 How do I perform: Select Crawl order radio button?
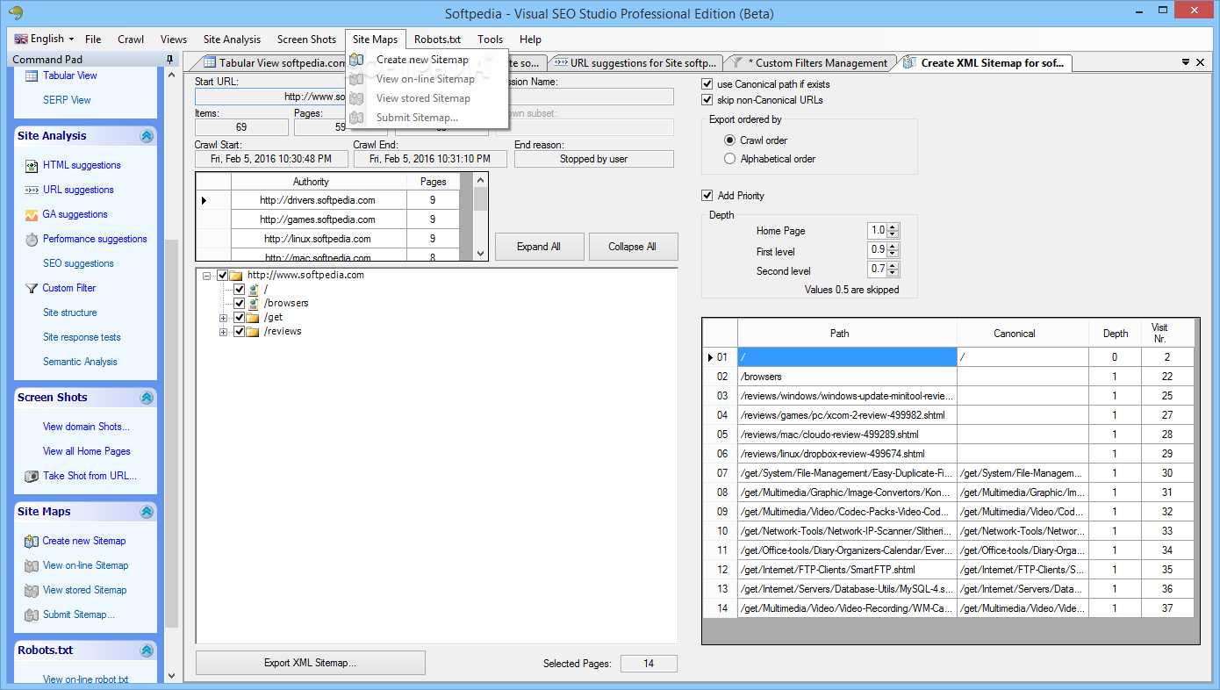point(729,140)
